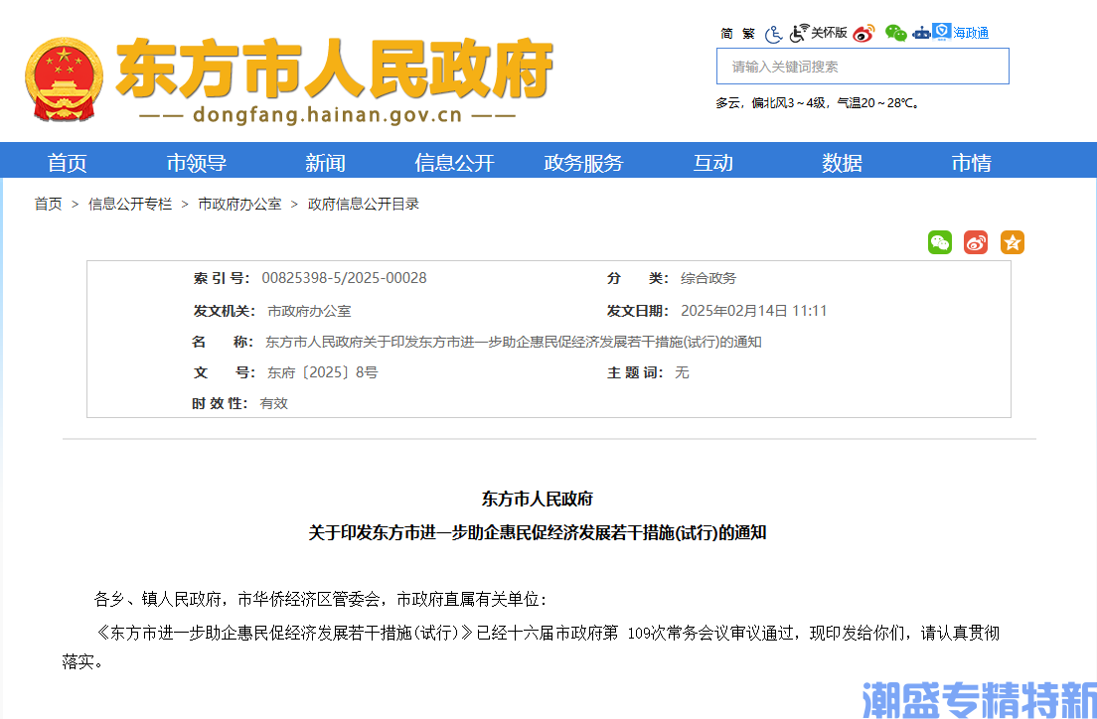Click the 东方市人民政府 site title banner

pyautogui.click(x=335, y=68)
